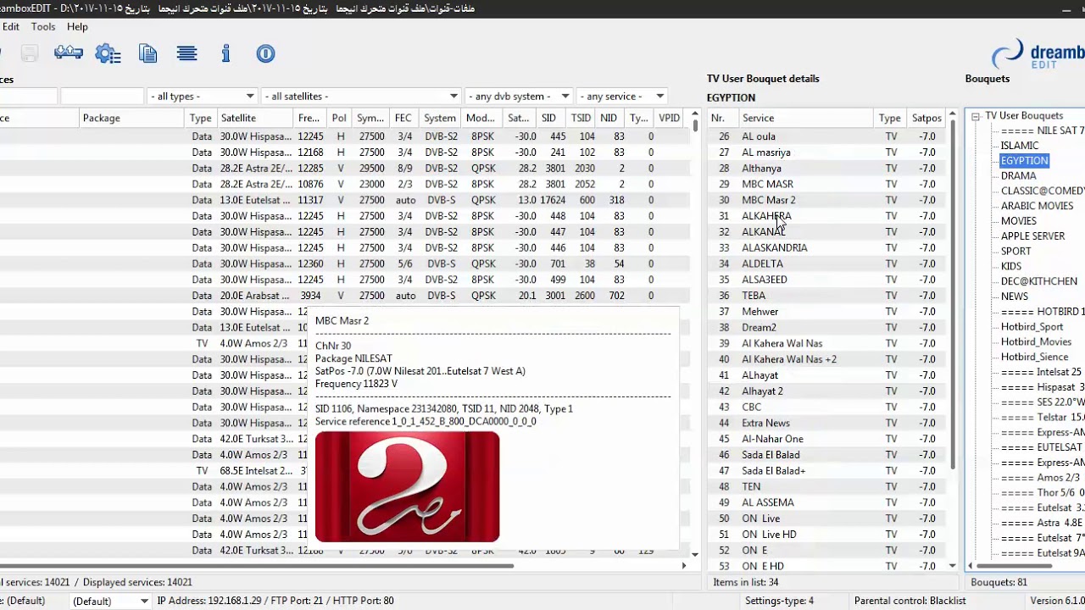
Task: Click the MBC Masr 2 channel logo thumbnail
Action: pyautogui.click(x=407, y=486)
